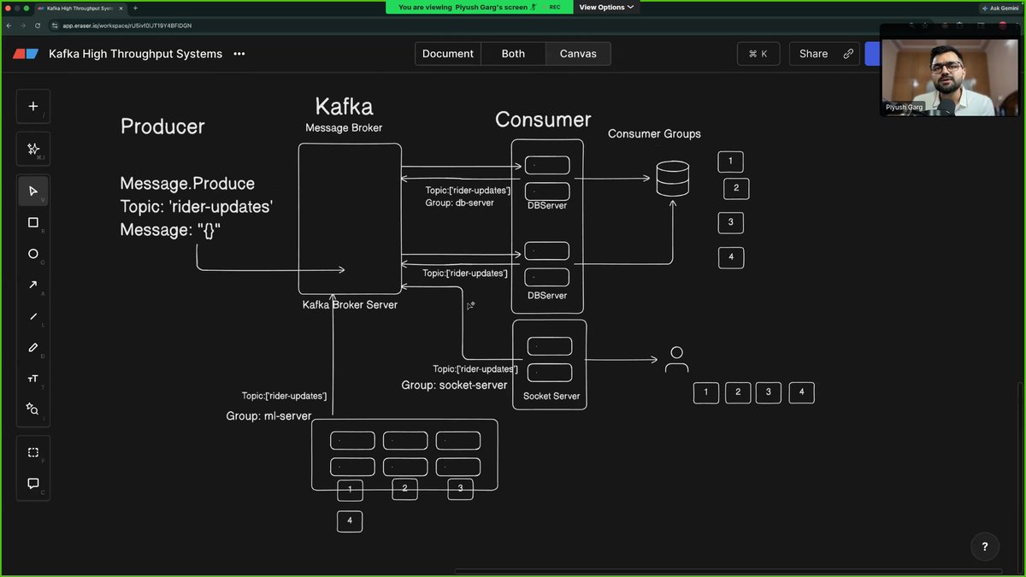Screen dimensions: 1026x577
Task: Switch to Canvas view
Action: point(578,54)
